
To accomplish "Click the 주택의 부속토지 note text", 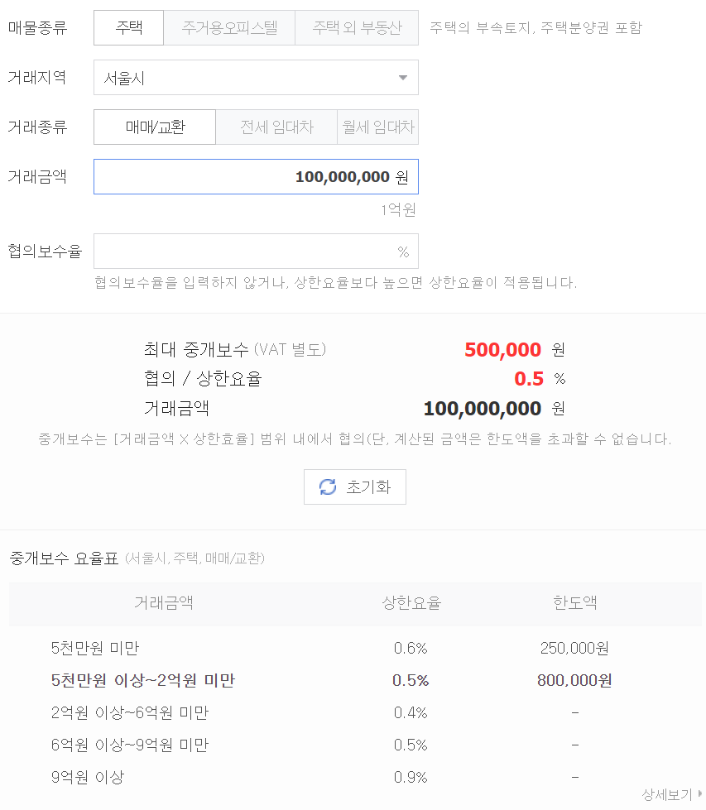I will [536, 28].
